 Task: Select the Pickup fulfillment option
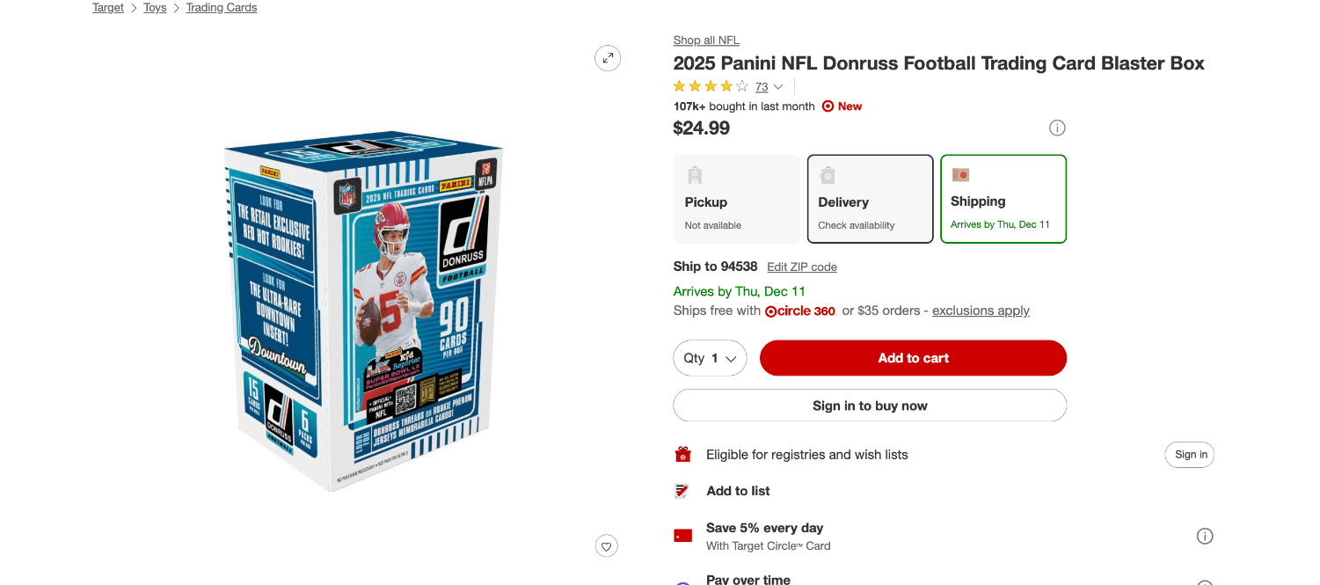pyautogui.click(x=736, y=199)
